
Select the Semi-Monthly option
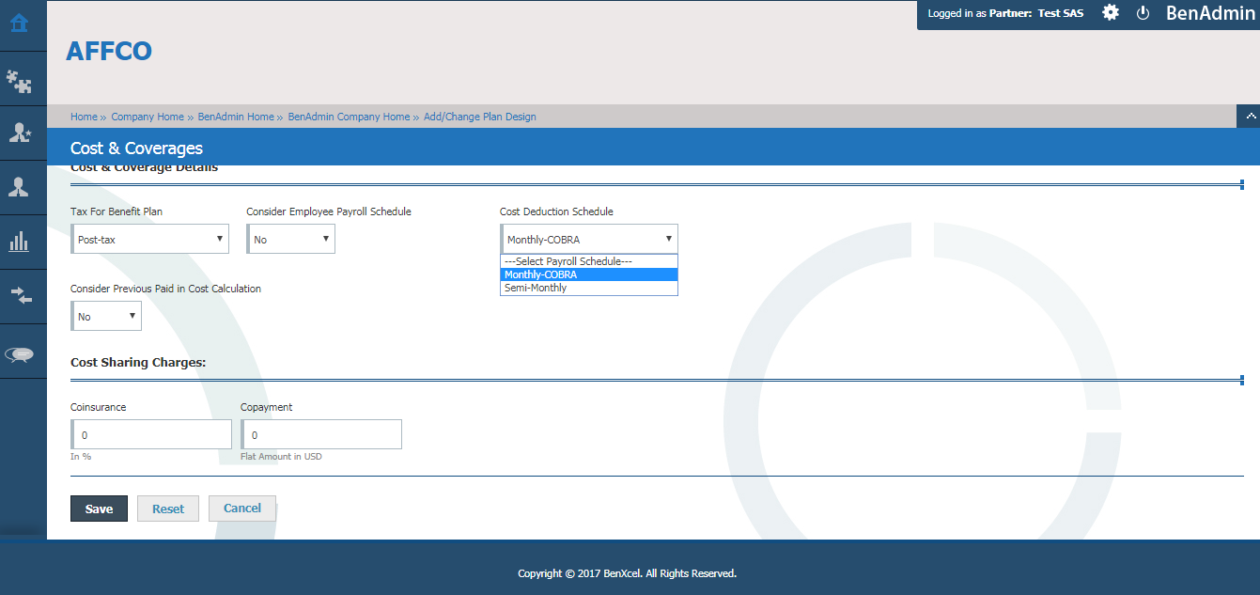tap(589, 288)
